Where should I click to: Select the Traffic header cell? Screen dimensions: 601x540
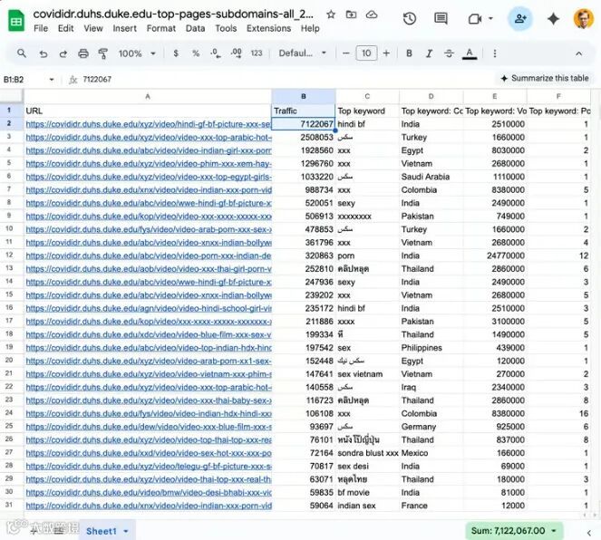(303, 111)
